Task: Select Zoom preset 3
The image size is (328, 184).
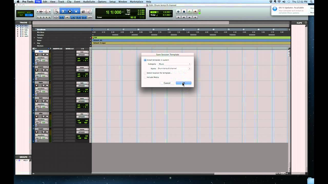Action: [x=44, y=17]
